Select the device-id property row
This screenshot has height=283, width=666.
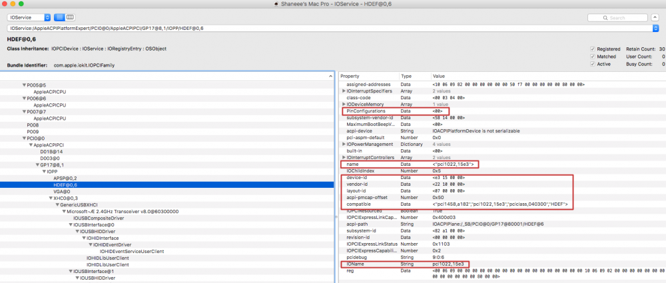502,178
